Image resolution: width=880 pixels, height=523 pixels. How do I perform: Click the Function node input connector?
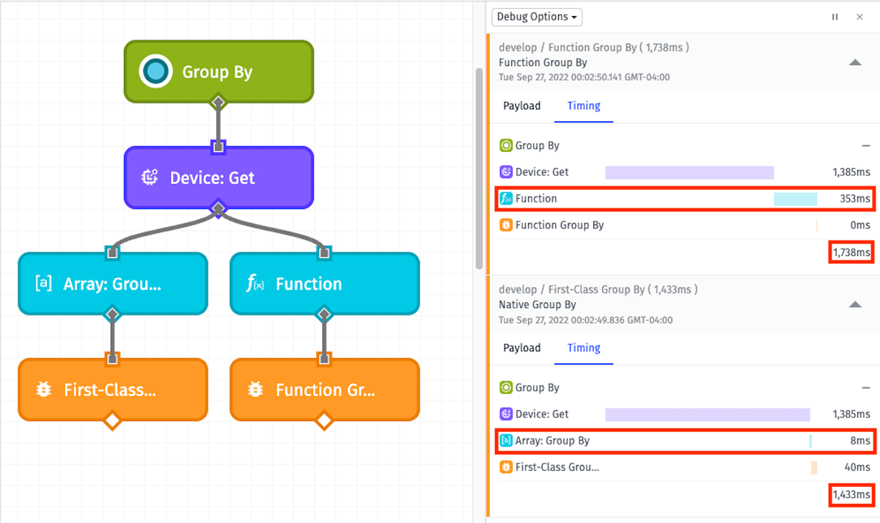coord(324,253)
